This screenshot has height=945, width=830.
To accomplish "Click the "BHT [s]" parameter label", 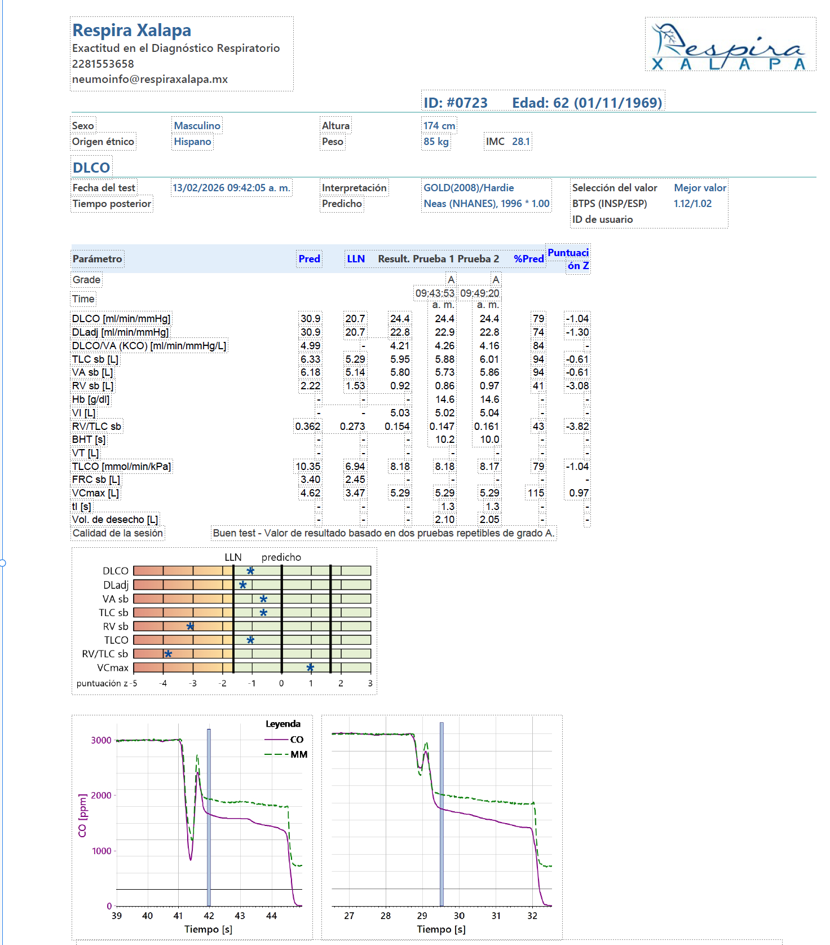I will 89,439.
